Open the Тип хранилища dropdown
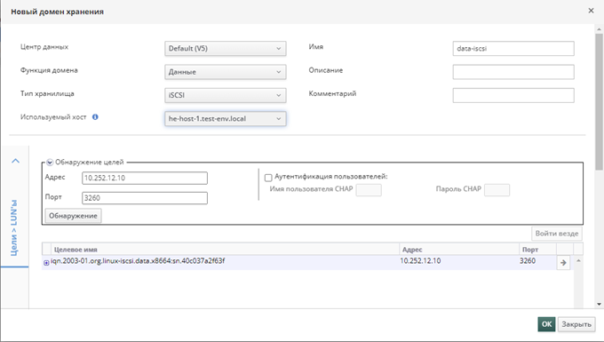 pos(226,96)
